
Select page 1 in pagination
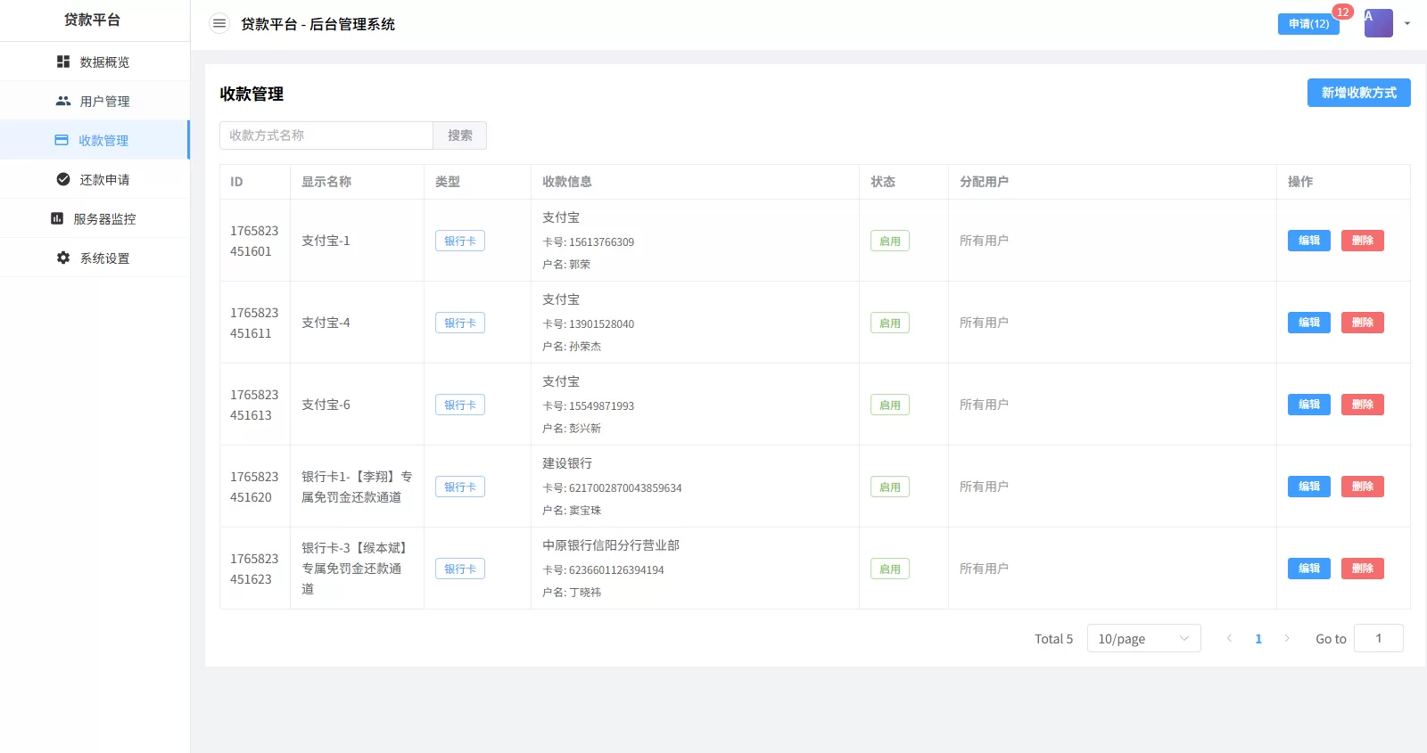(1258, 638)
